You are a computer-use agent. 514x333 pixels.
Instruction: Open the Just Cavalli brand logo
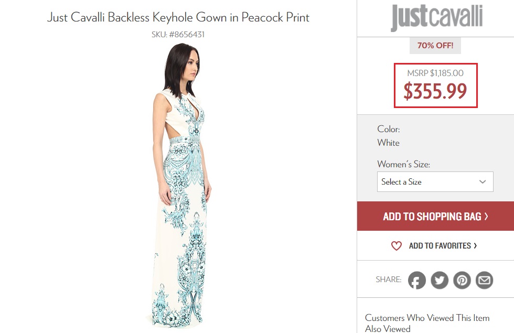click(x=436, y=18)
